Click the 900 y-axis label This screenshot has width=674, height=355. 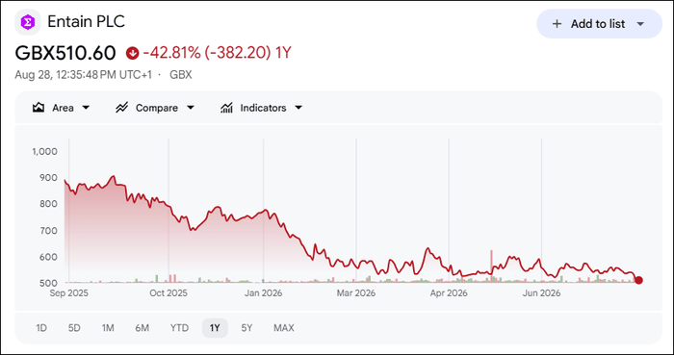point(49,177)
